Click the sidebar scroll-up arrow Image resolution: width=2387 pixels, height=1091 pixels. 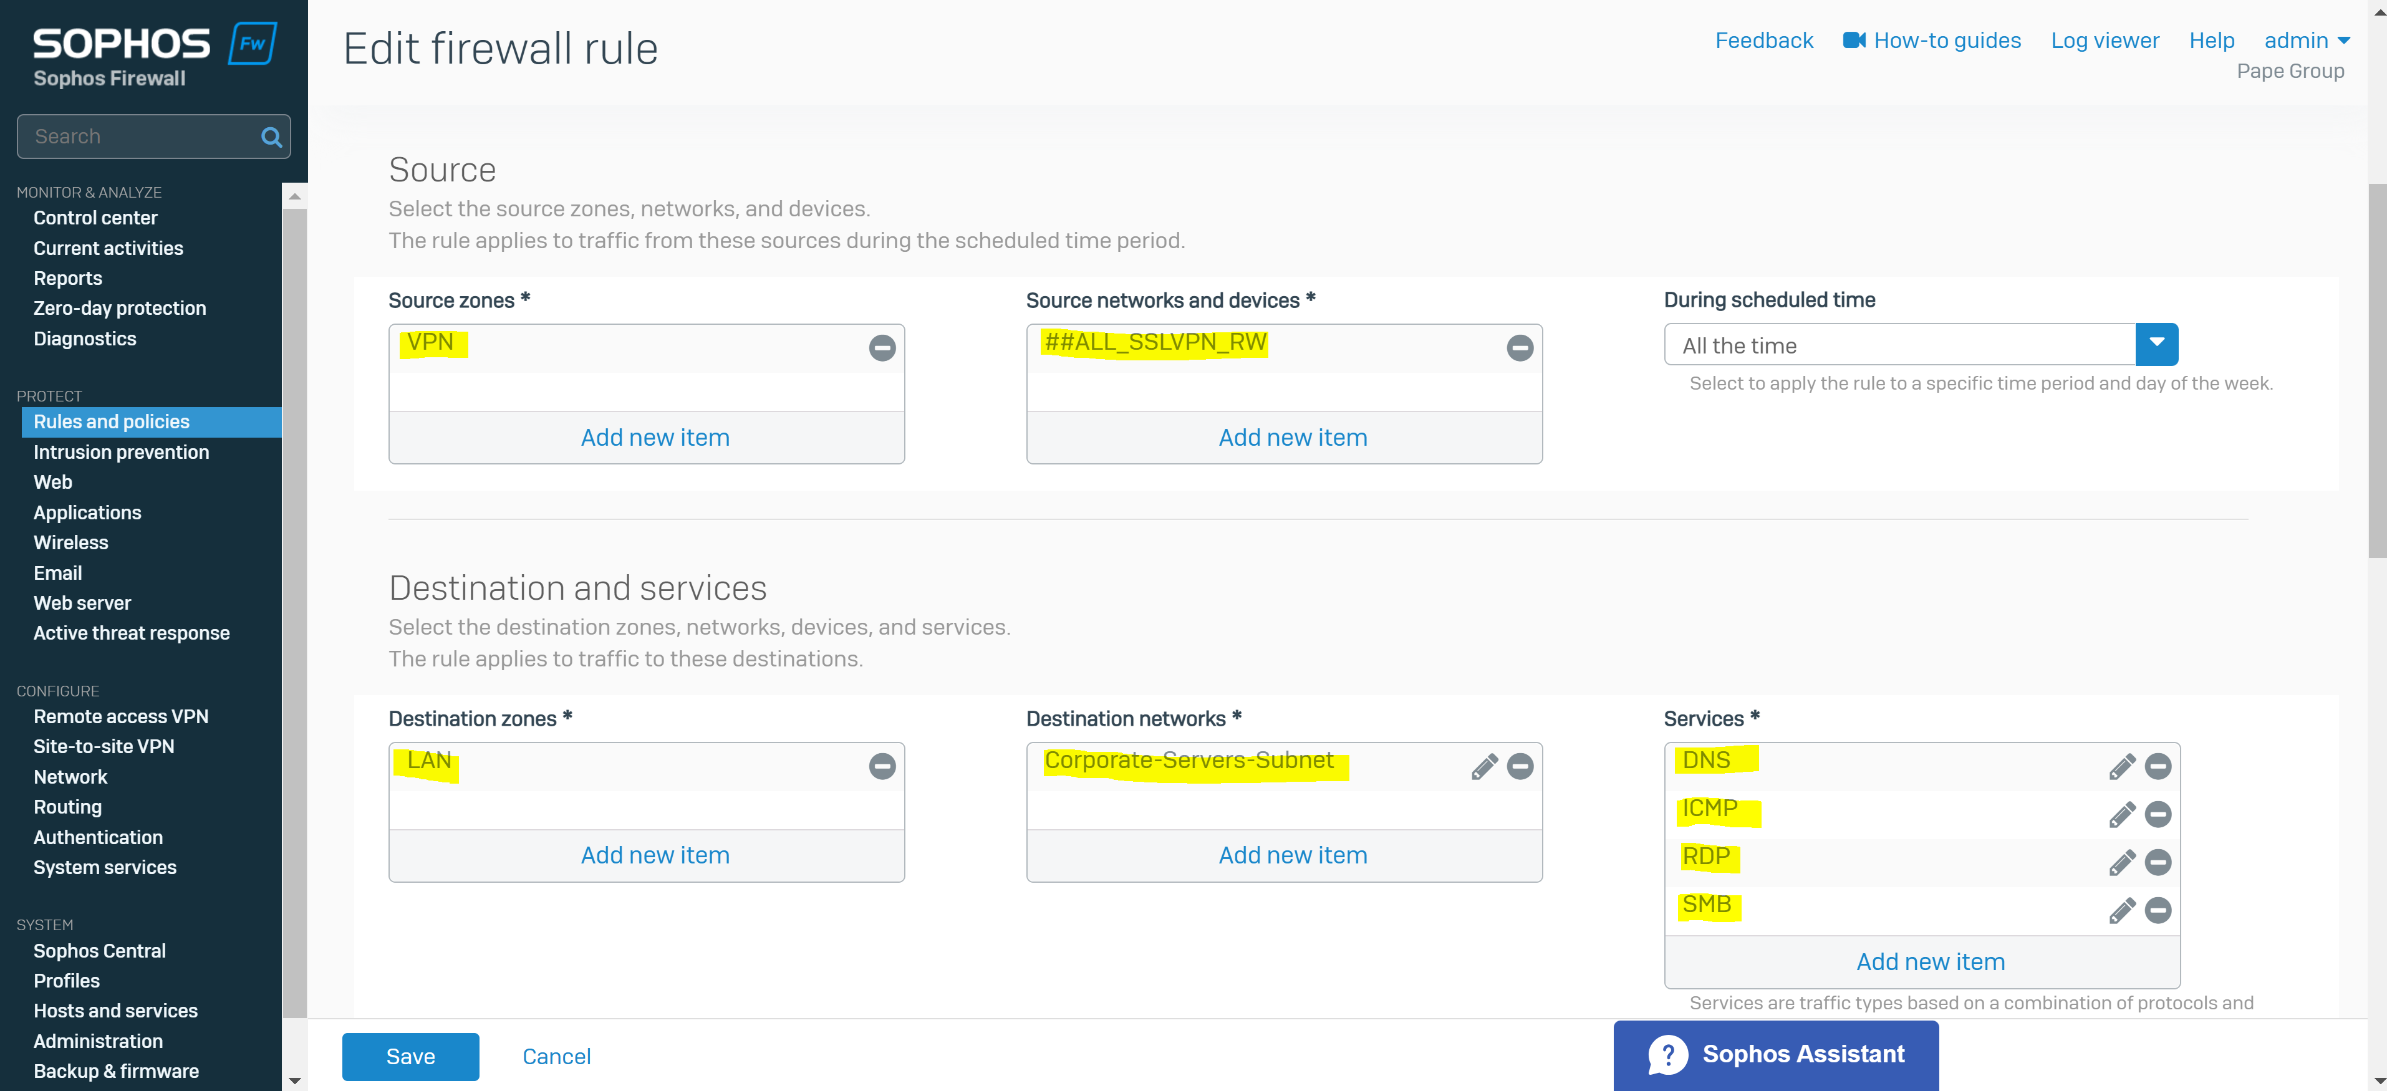(295, 195)
